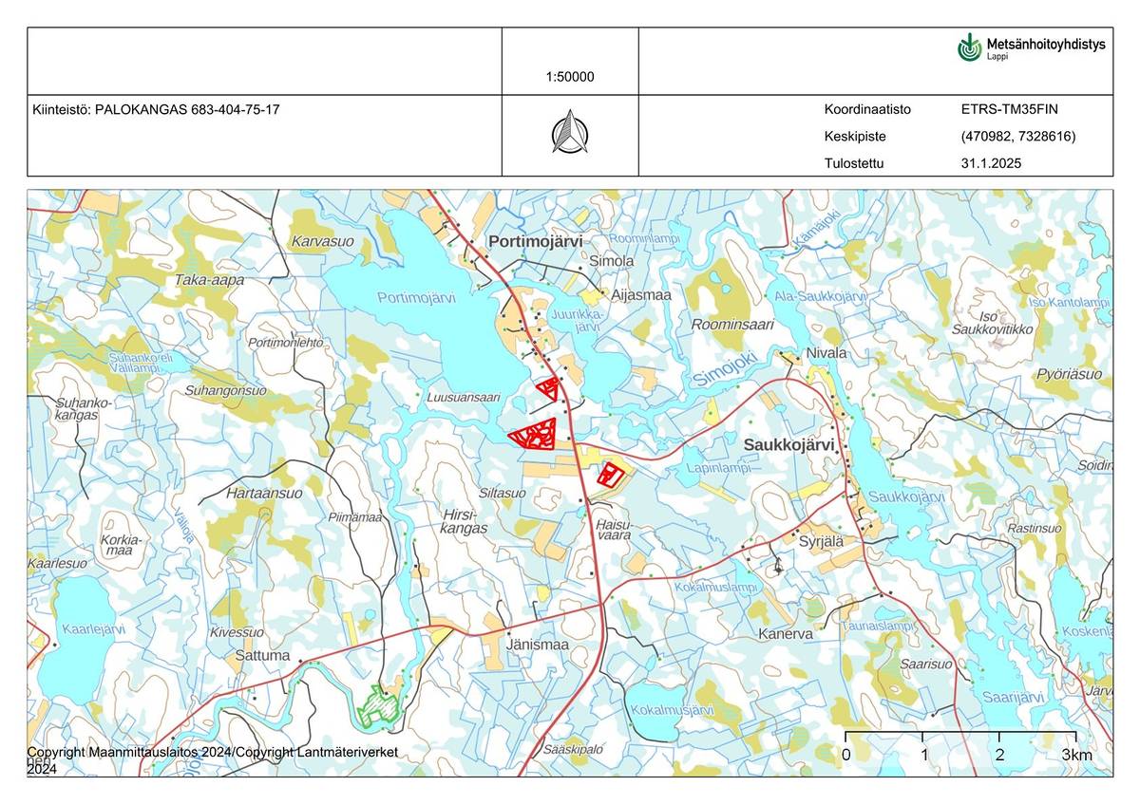The width and height of the screenshot is (1140, 805).
Task: Click the 'Lapinlampi' pond label
Action: tap(718, 468)
